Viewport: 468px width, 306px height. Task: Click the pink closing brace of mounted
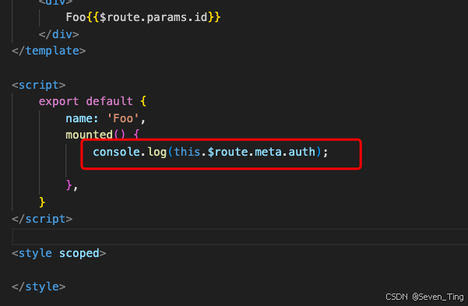point(69,185)
